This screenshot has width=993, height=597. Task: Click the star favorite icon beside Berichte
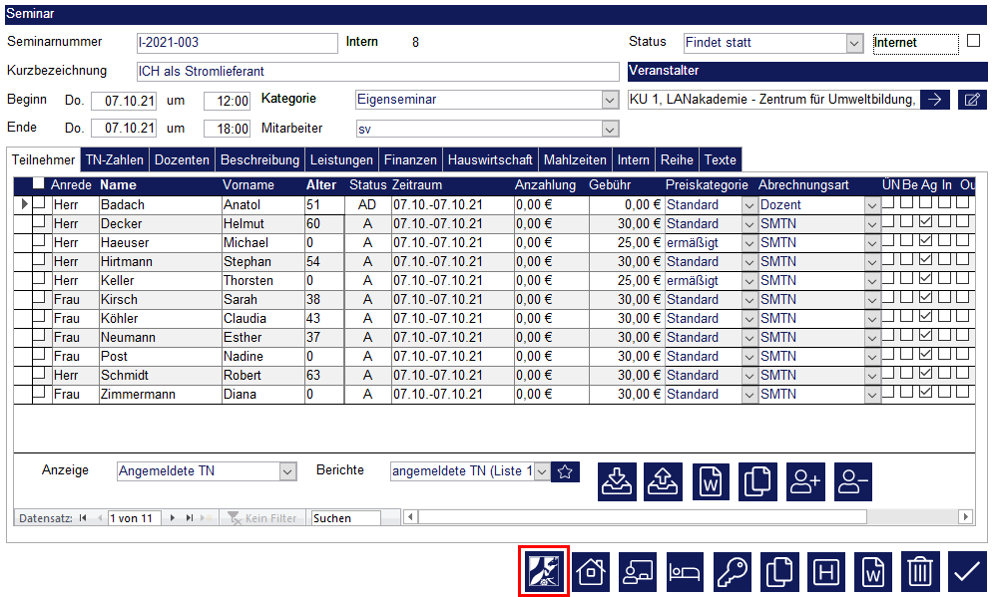point(566,471)
